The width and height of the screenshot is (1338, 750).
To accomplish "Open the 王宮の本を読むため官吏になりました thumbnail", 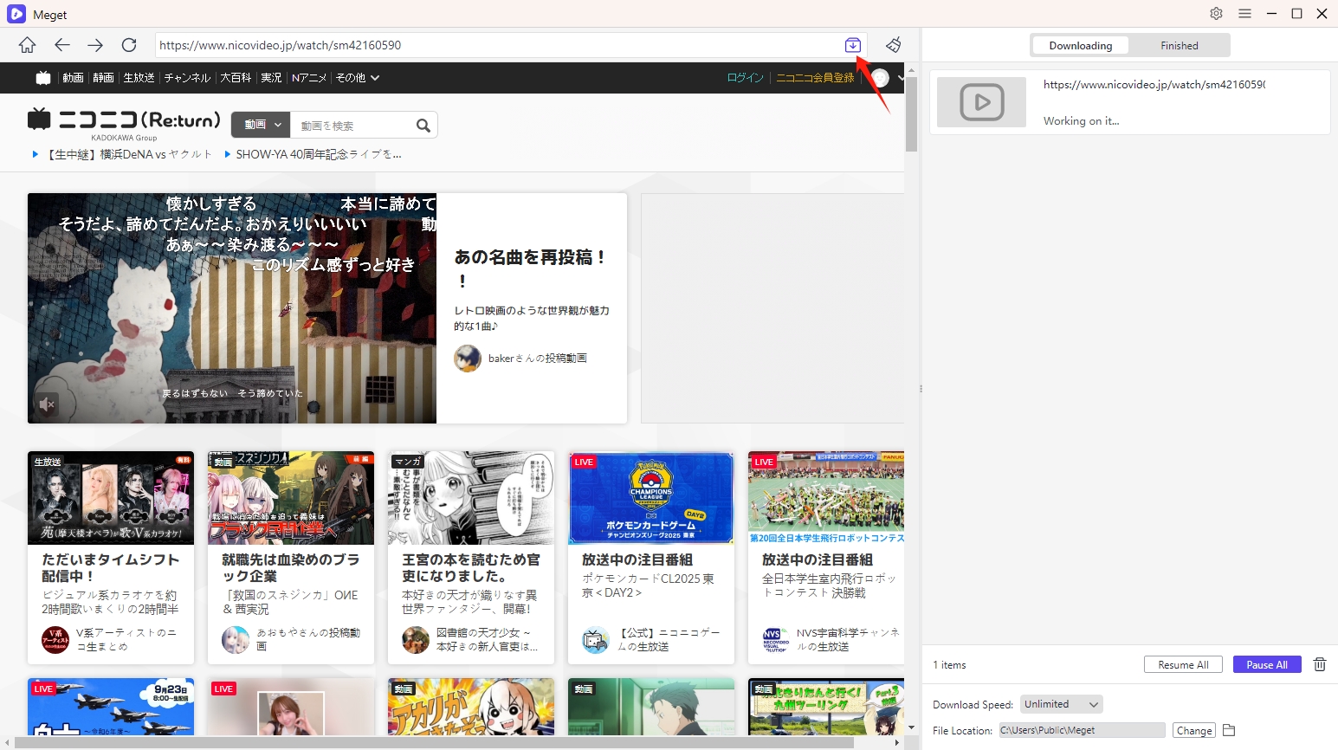I will click(x=471, y=498).
